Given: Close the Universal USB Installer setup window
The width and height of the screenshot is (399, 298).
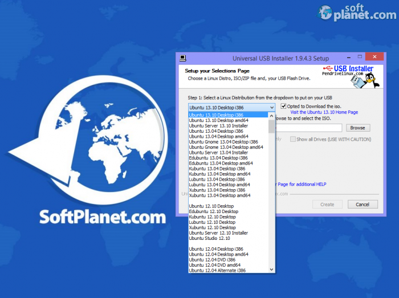Looking at the screenshot, I should [x=374, y=57].
